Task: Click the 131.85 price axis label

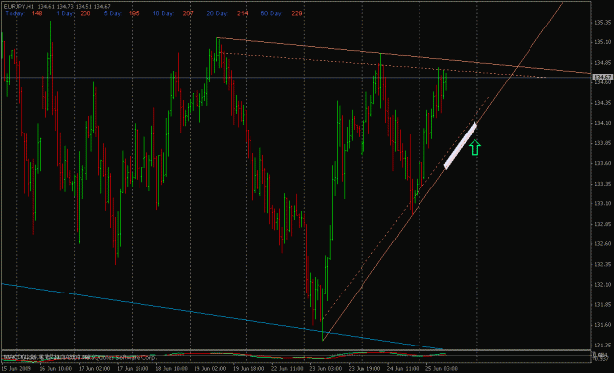Action: pos(603,304)
